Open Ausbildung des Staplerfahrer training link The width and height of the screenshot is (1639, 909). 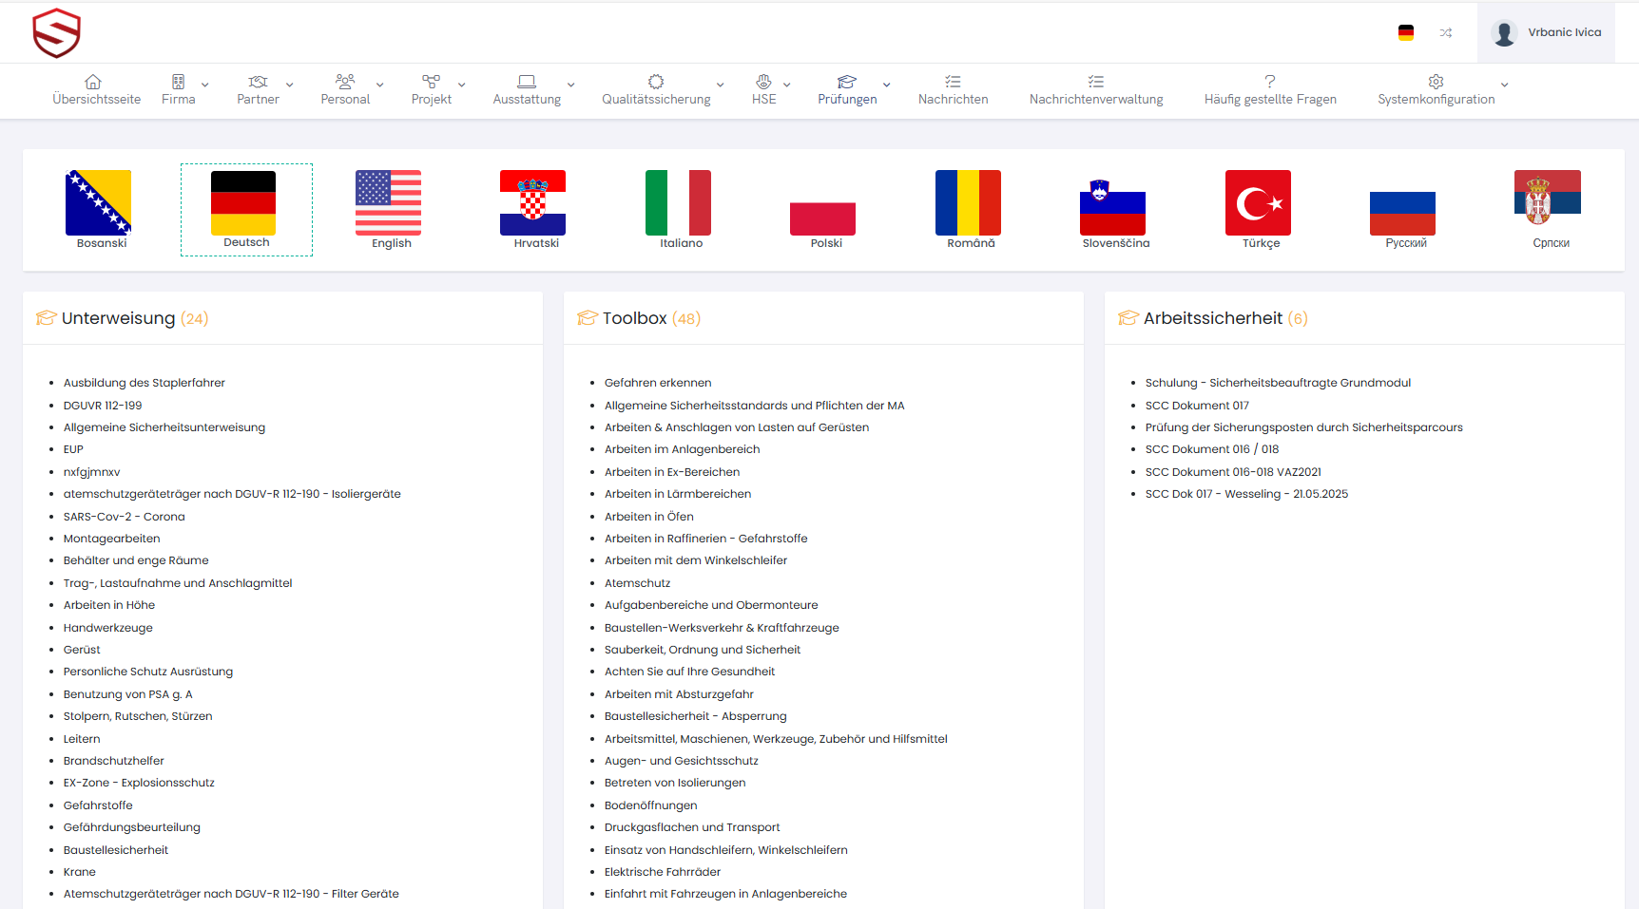(145, 383)
